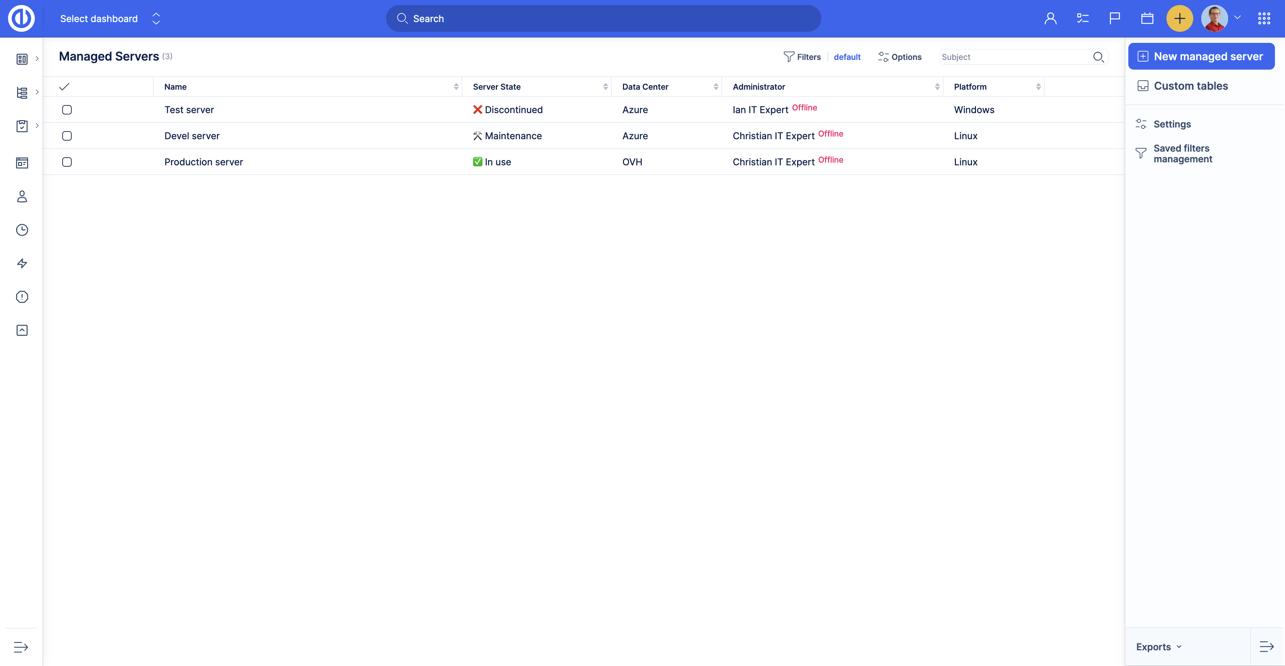Open the user avatar dropdown arrow
The width and height of the screenshot is (1285, 666).
[1237, 17]
